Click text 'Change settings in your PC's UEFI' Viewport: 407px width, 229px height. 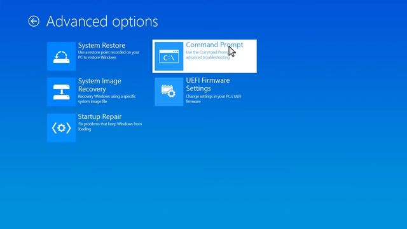[x=214, y=96]
